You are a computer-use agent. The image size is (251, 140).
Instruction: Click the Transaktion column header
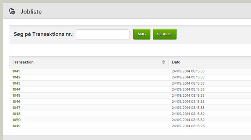coord(89,62)
